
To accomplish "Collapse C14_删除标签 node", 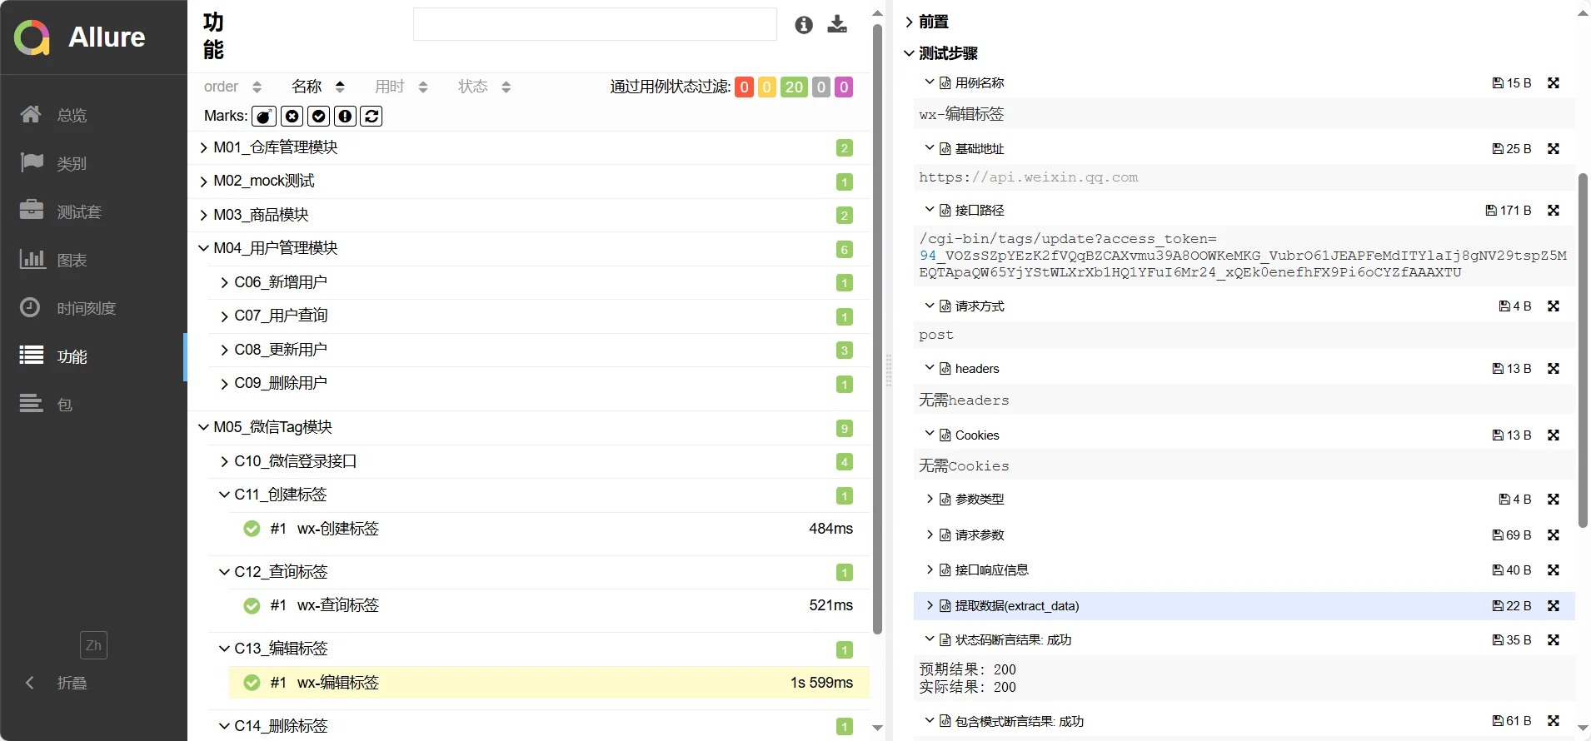I will 540,726.
